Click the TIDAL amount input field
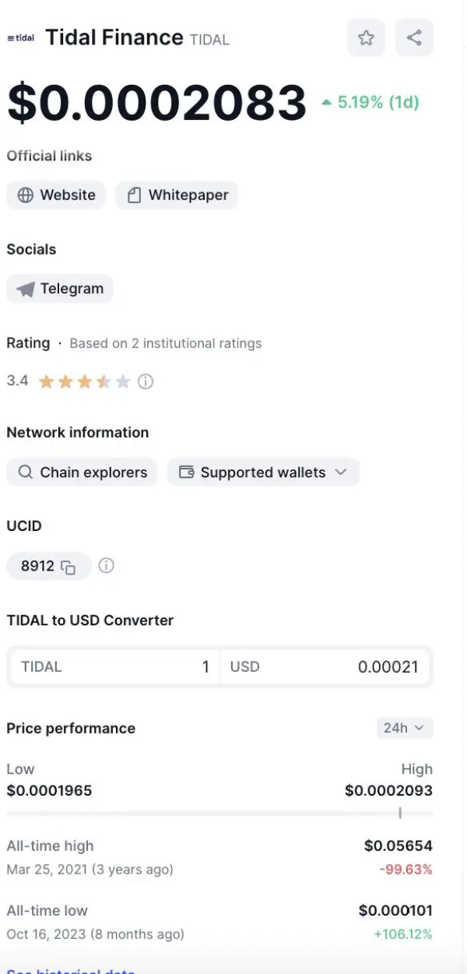 point(114,667)
